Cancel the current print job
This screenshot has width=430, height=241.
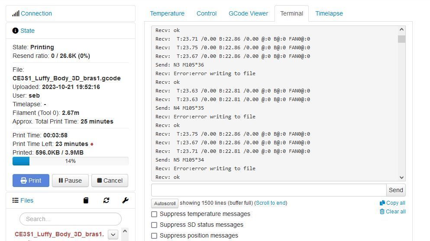tap(110, 181)
